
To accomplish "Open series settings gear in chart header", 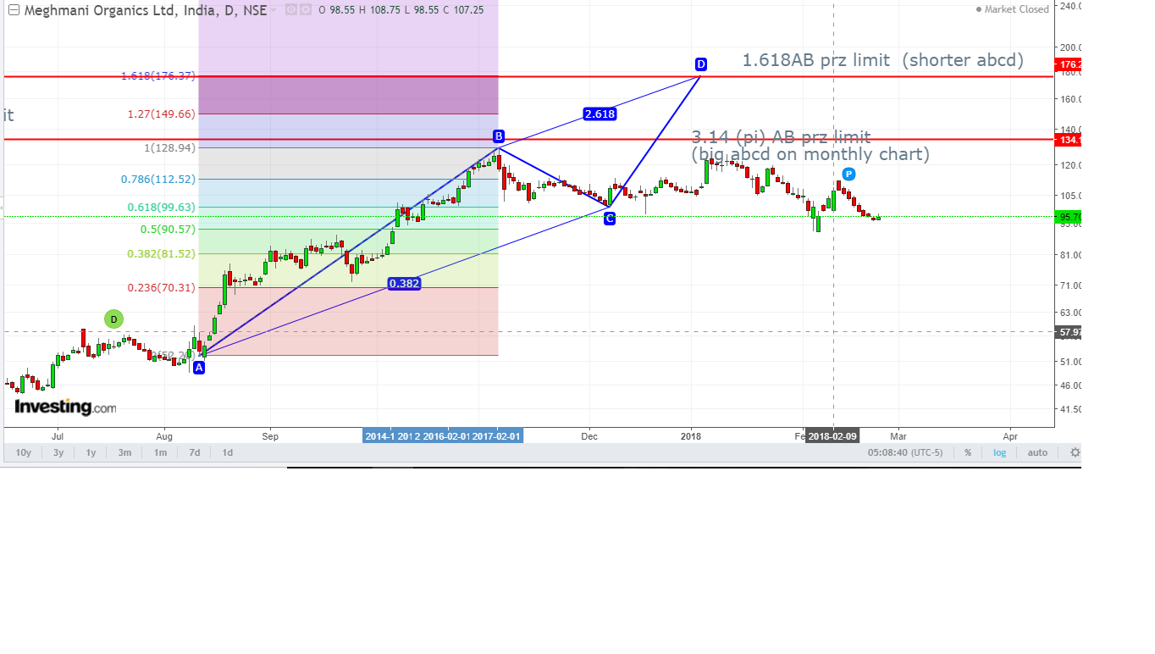I will (x=306, y=10).
